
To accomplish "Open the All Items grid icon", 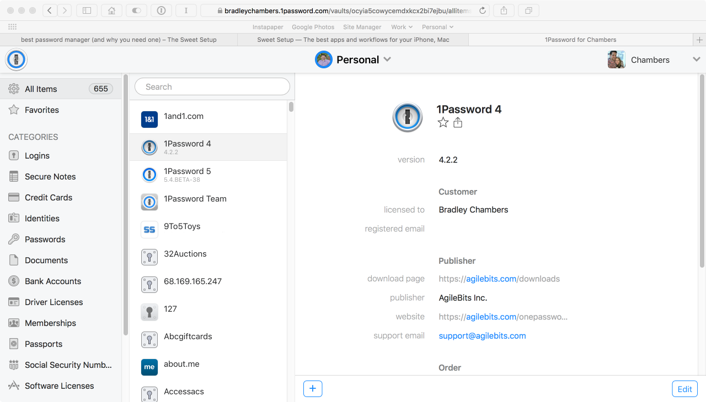I will tap(14, 89).
